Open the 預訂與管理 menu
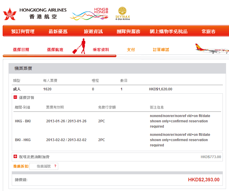The height and width of the screenshot is (191, 229). coord(23,31)
